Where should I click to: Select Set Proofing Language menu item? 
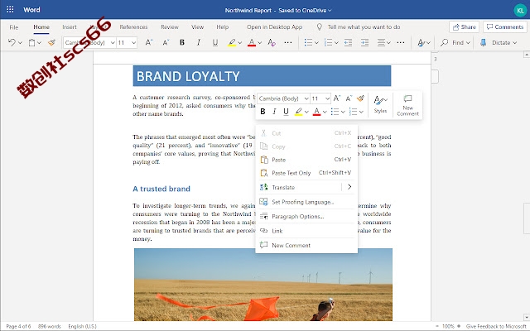click(x=306, y=202)
